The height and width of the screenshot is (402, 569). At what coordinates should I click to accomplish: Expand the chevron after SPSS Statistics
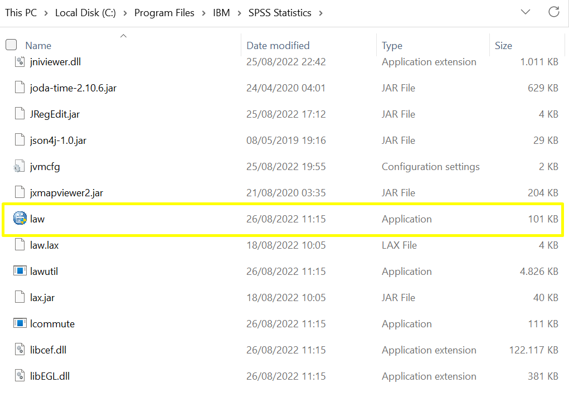[x=321, y=13]
